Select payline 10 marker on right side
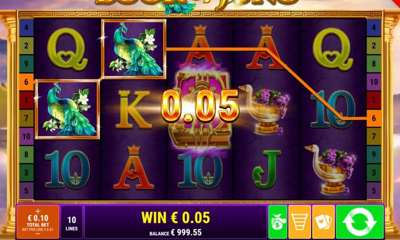This screenshot has width=400, height=240. tap(374, 82)
